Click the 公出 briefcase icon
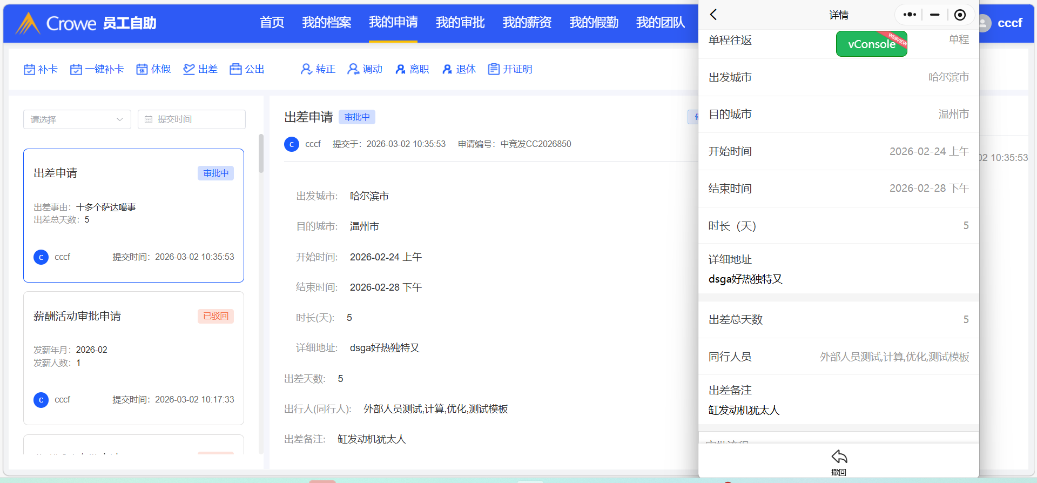Viewport: 1037px width, 483px height. (x=235, y=70)
